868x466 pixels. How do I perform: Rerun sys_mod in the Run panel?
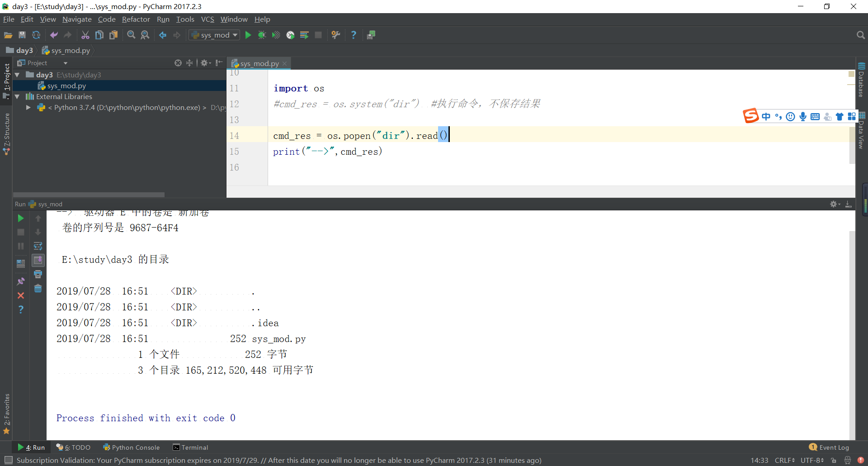21,219
